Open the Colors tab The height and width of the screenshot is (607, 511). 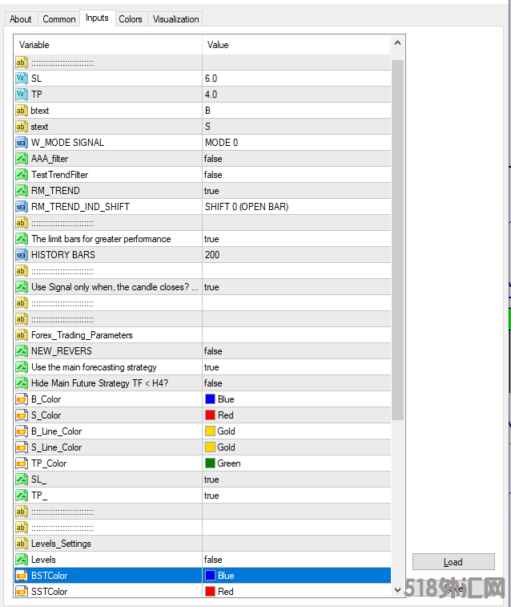pos(131,19)
